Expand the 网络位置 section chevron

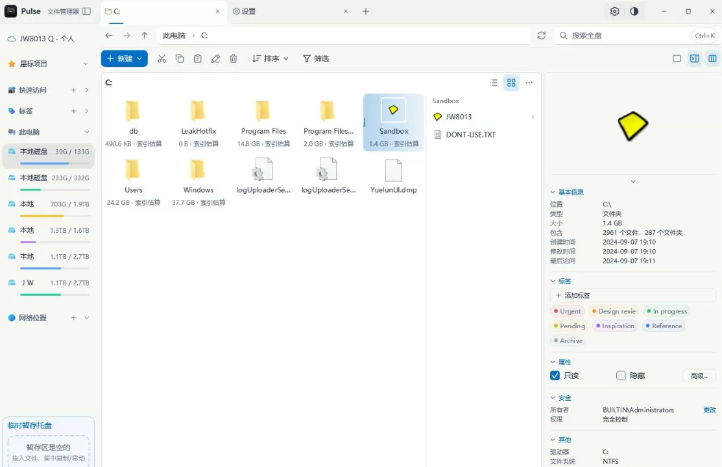click(86, 318)
